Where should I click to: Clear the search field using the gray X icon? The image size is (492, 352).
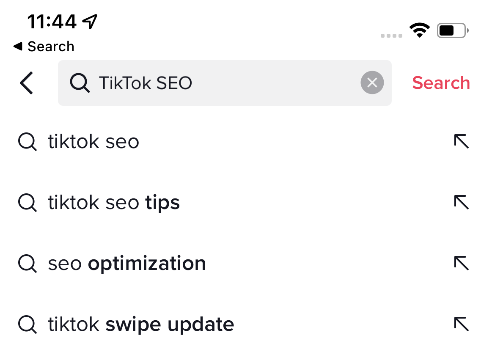372,82
